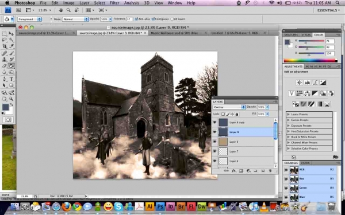Viewport: 345px width, 215px height.
Task: Toggle the Anti-alias checkbox
Action: coord(136,19)
